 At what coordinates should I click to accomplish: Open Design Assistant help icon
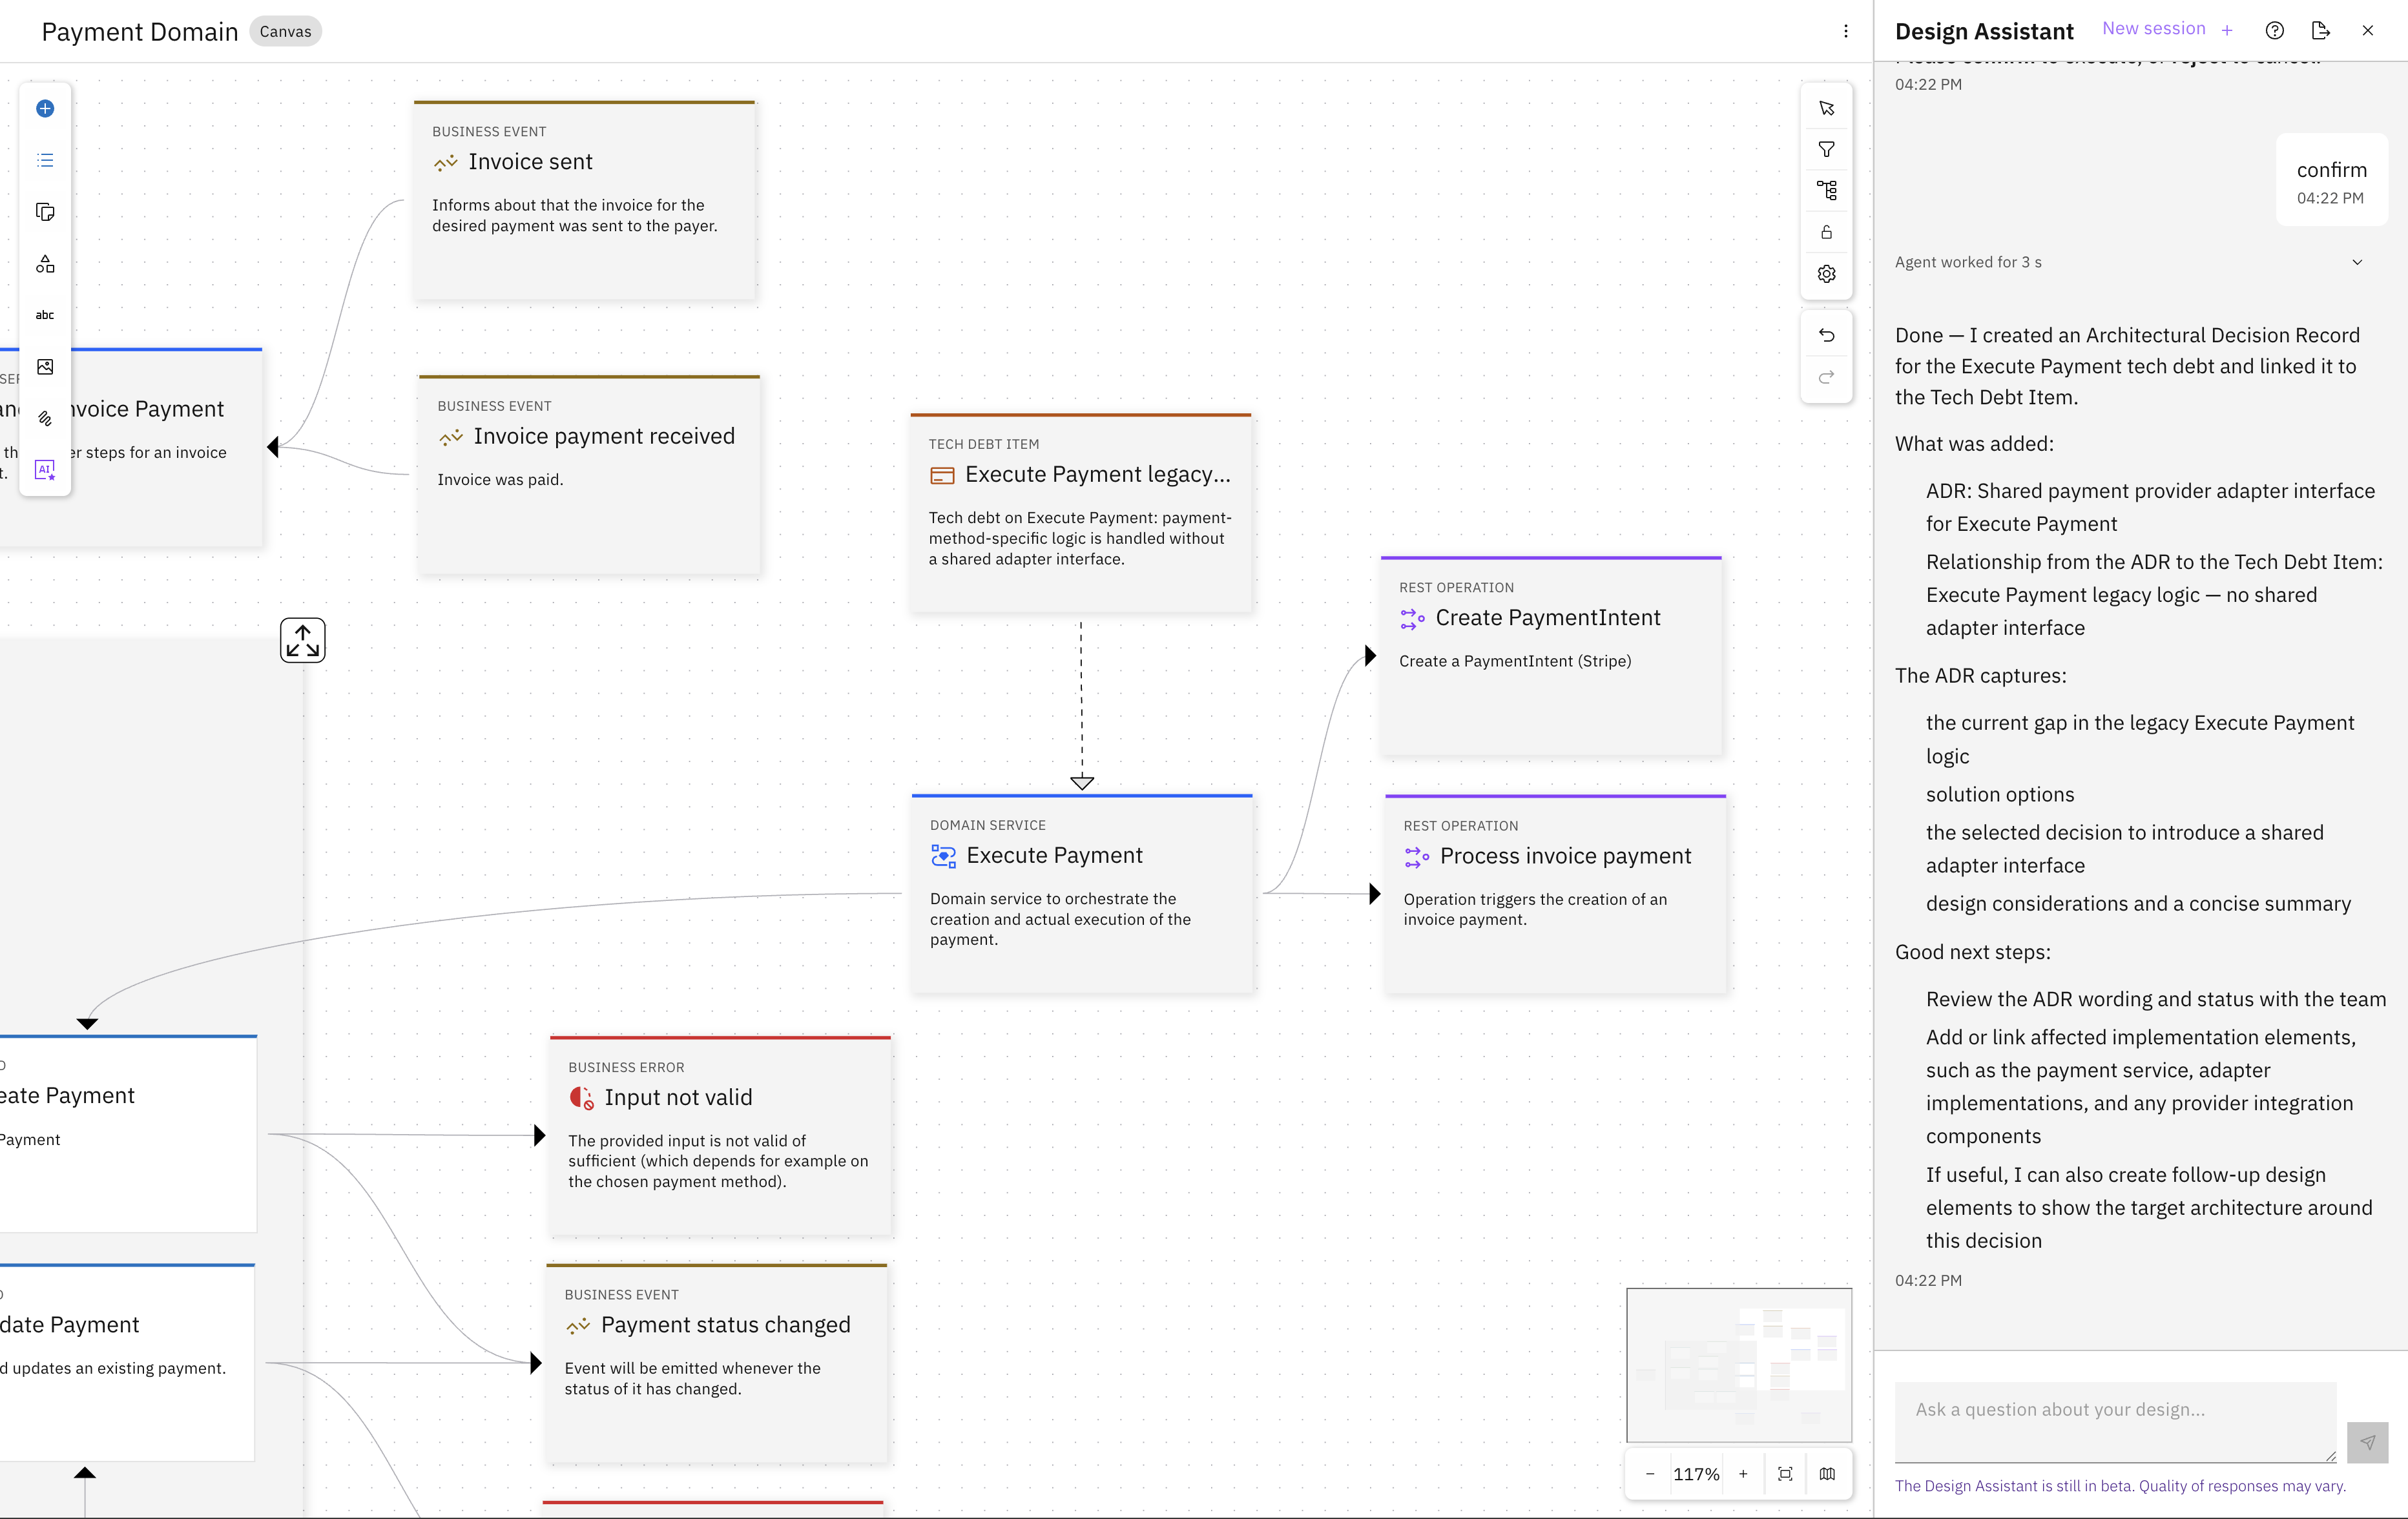coord(2274,30)
